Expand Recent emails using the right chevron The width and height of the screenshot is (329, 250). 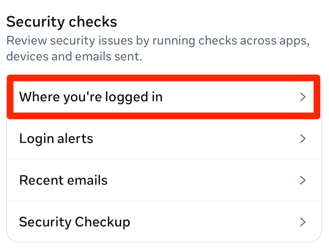tap(303, 181)
